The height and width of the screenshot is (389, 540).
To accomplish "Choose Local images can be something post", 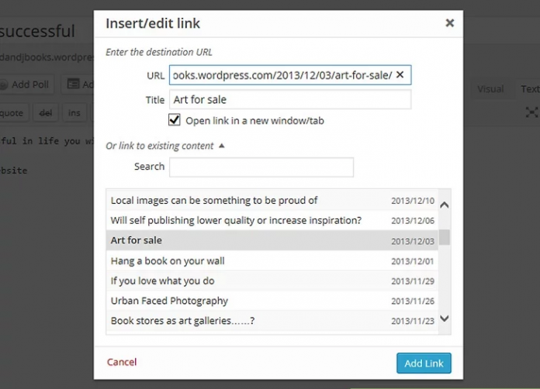I will click(214, 200).
